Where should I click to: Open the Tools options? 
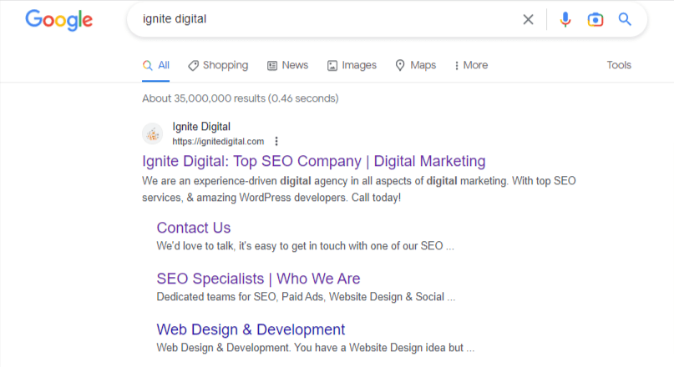point(618,65)
